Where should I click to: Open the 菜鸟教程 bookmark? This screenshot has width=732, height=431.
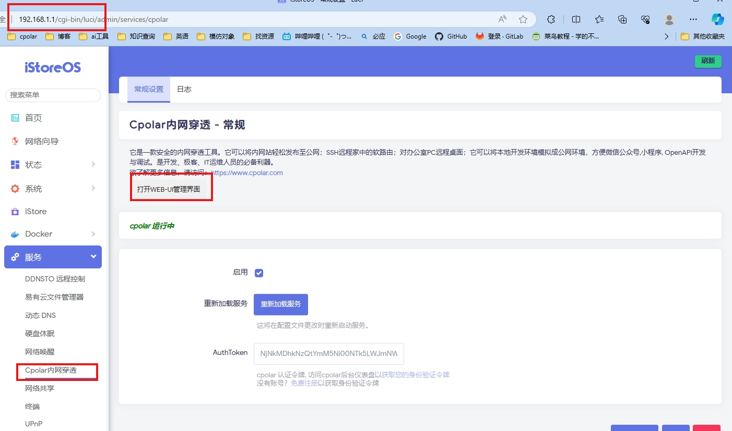[565, 36]
